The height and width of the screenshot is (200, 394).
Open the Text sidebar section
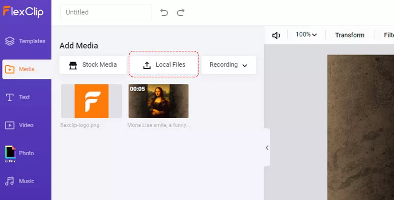click(x=18, y=97)
